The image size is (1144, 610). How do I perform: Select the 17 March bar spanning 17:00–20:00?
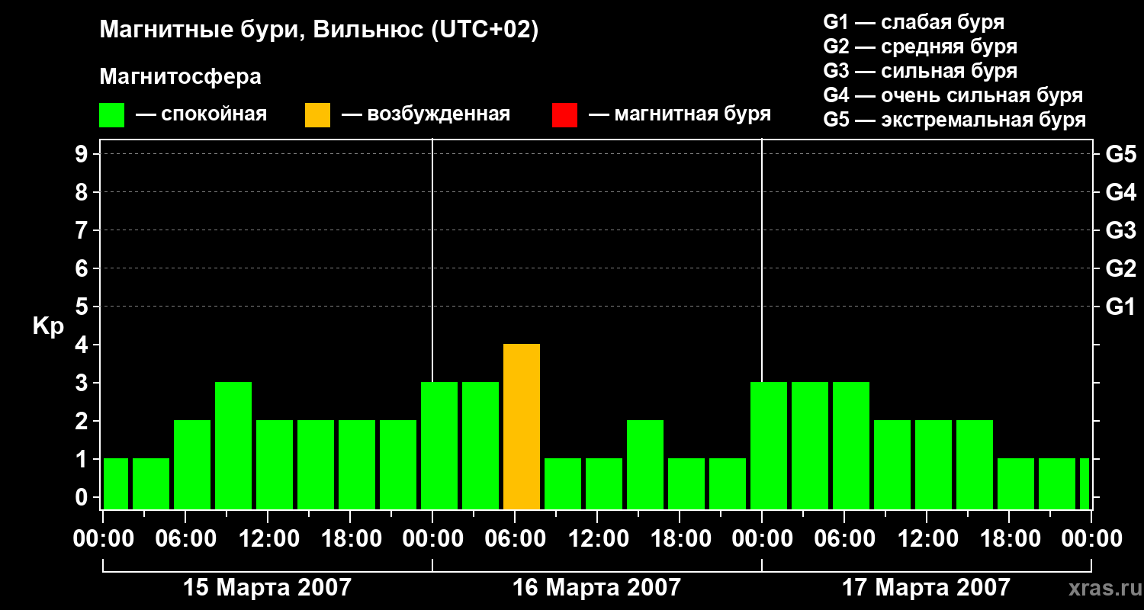coord(1016,484)
